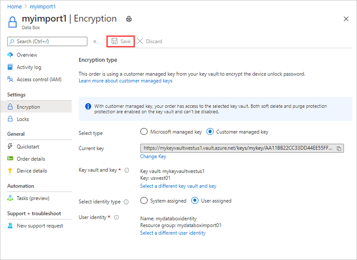Go to myimport1 breadcrumb link

click(x=42, y=7)
